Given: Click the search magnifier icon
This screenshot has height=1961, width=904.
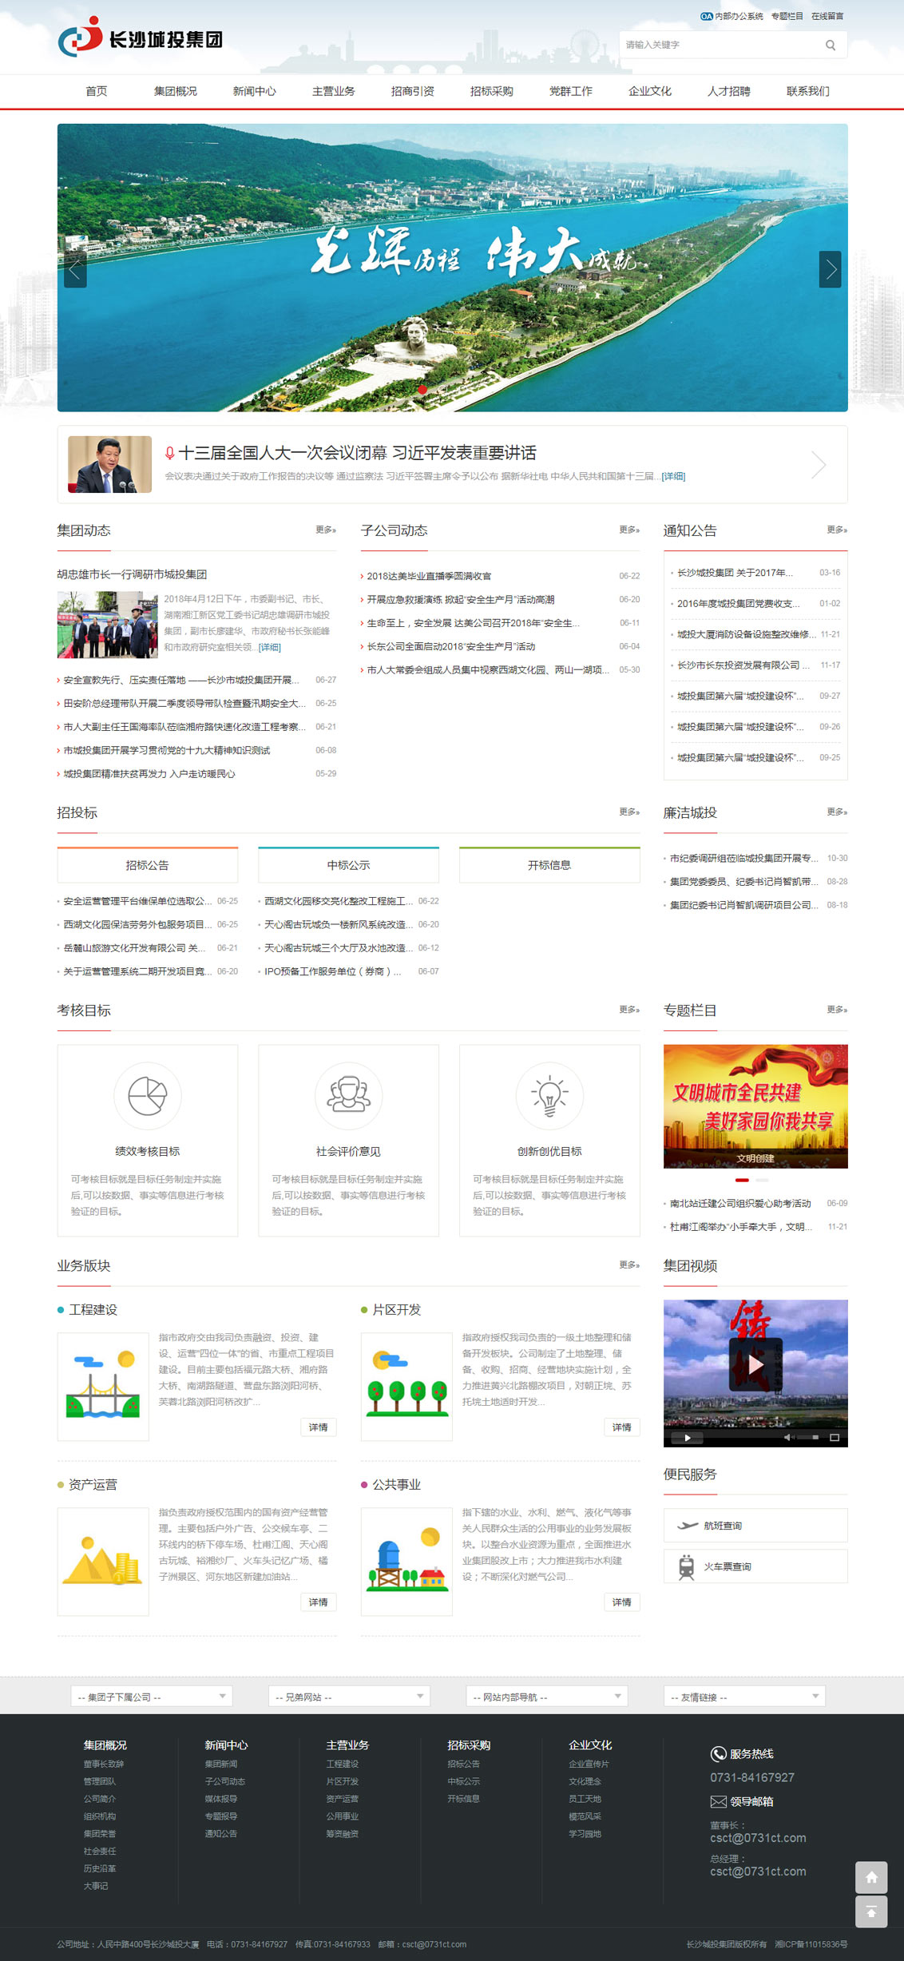Looking at the screenshot, I should tap(831, 46).
